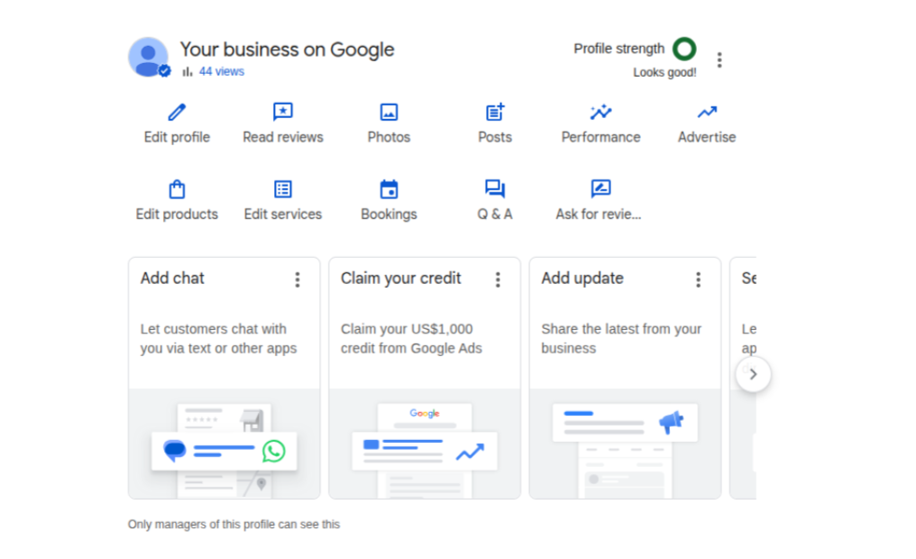Image resolution: width=916 pixels, height=559 pixels.
Task: Click the Claim your credit card title
Action: click(400, 278)
